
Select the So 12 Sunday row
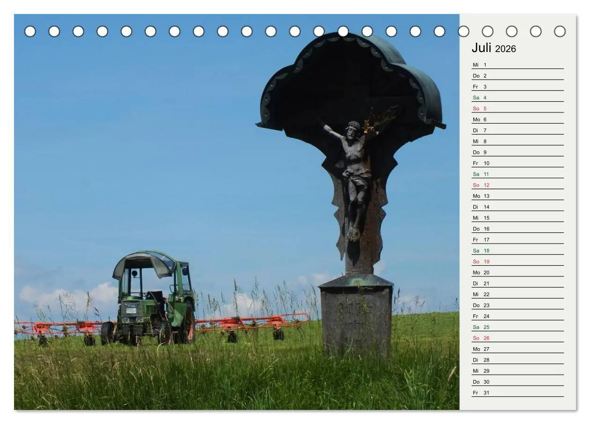[517, 185]
